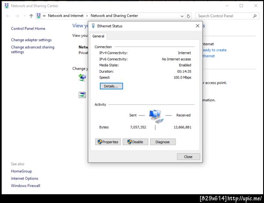Click the Network and Sharing Center title icon
Viewport: 264px width, 203px height.
[7, 6]
